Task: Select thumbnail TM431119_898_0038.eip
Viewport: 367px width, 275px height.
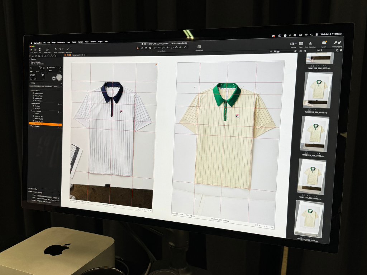Action: point(318,90)
